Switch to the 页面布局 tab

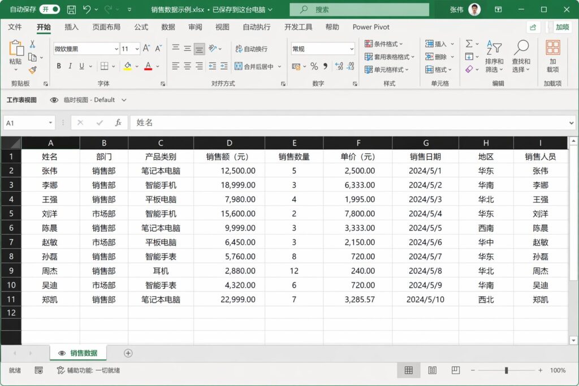106,27
